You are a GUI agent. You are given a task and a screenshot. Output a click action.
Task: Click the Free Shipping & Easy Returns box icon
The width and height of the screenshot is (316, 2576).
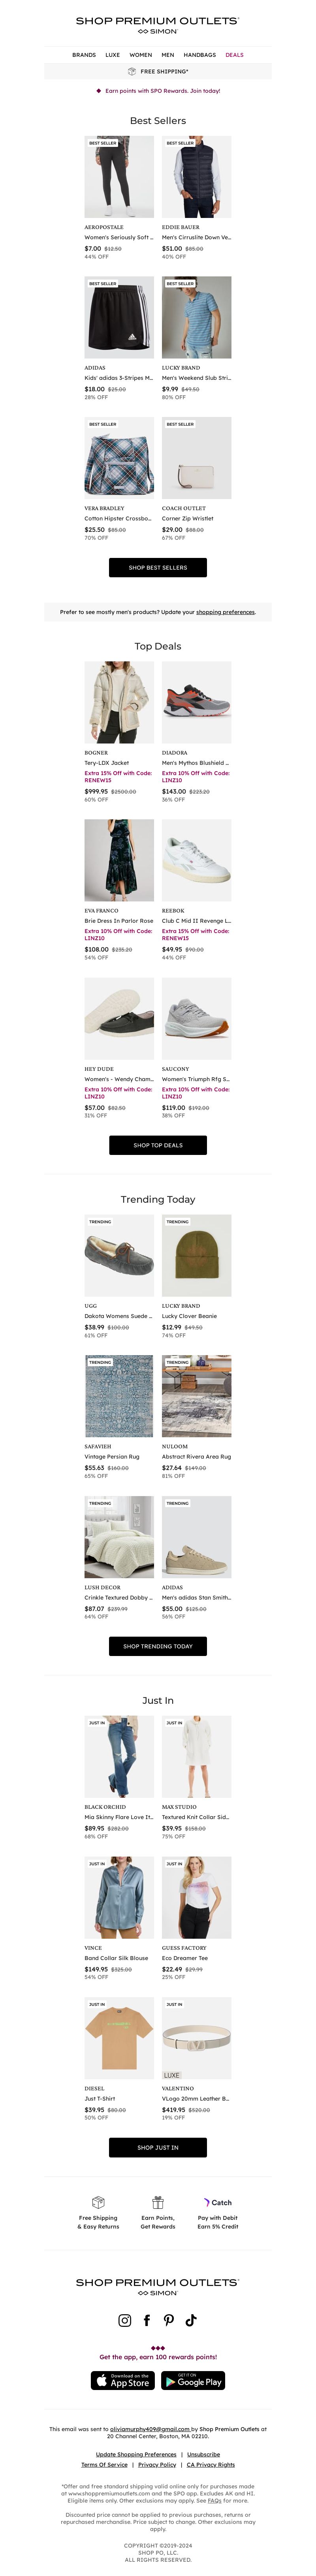click(x=98, y=2202)
